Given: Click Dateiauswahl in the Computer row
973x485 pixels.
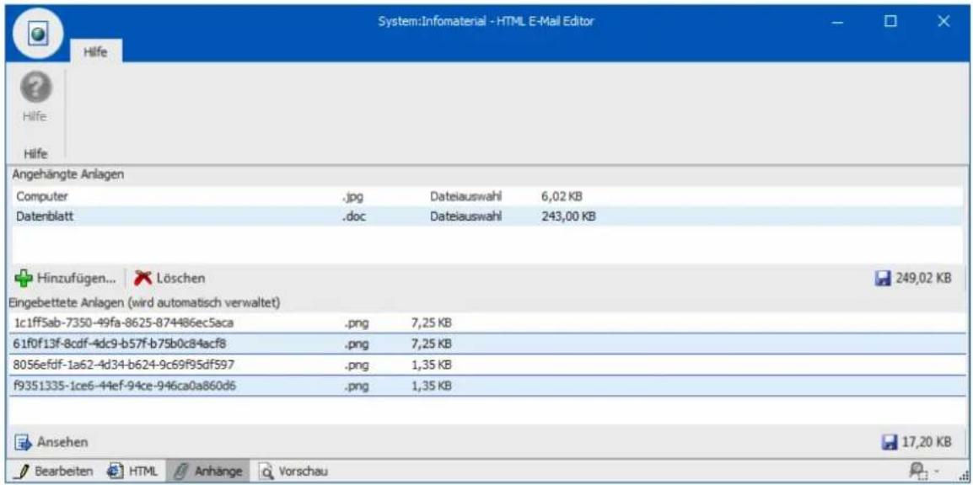Looking at the screenshot, I should pyautogui.click(x=465, y=196).
